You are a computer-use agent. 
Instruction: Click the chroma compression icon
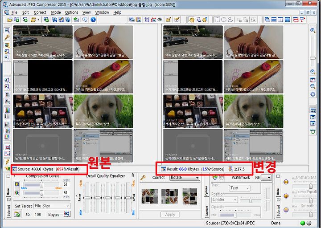(x=17, y=193)
